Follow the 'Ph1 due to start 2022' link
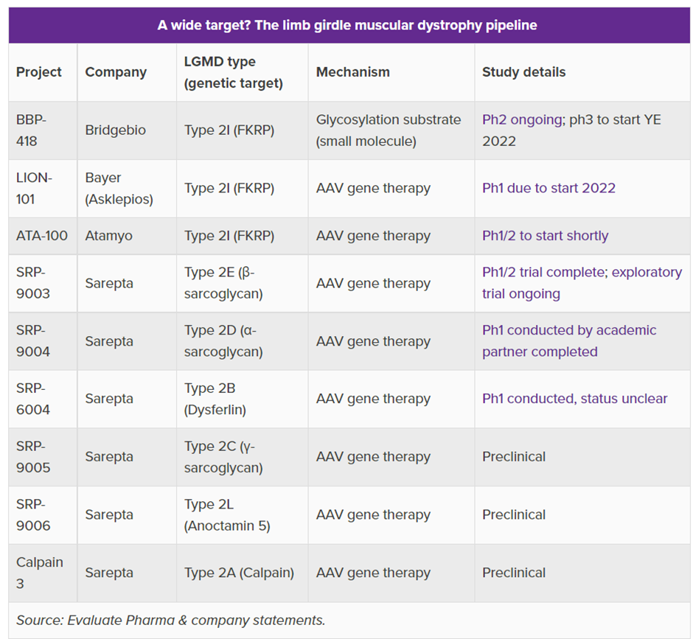This screenshot has height=639, width=693. pos(549,188)
